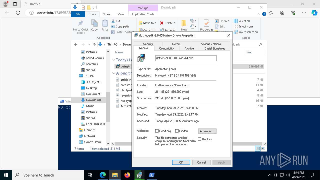Viewport: 320px width, 180px height.
Task: Open Edge Copilot icon
Action: 314,13
